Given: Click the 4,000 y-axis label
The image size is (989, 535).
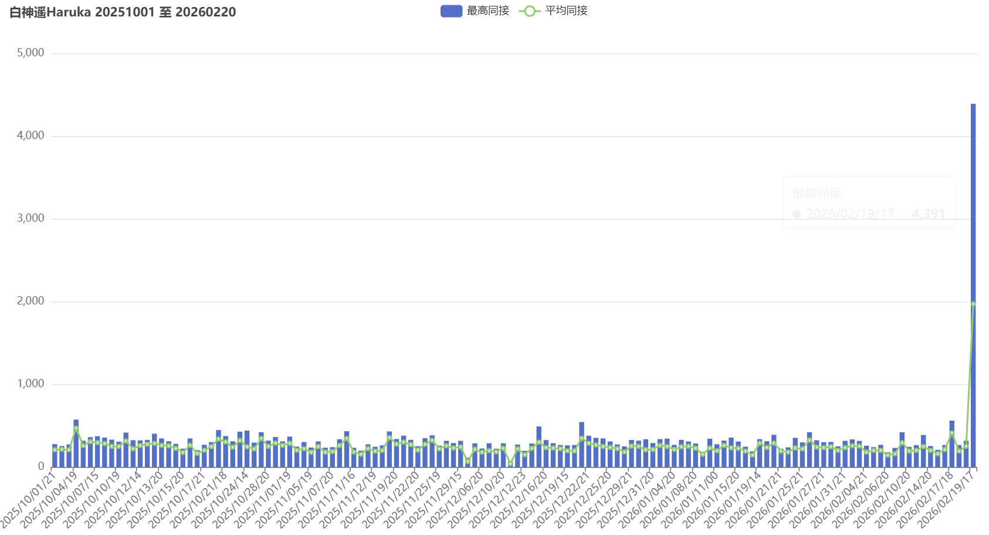Looking at the screenshot, I should tap(31, 136).
